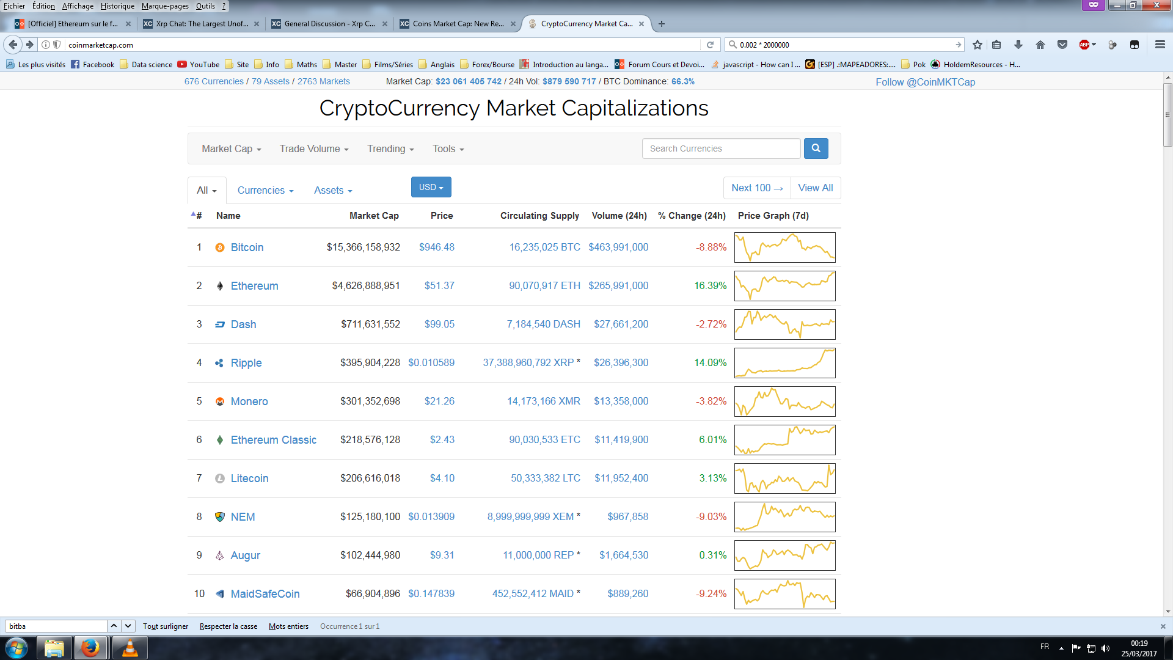
Task: Click the Ethereum coin logo
Action: pyautogui.click(x=220, y=286)
